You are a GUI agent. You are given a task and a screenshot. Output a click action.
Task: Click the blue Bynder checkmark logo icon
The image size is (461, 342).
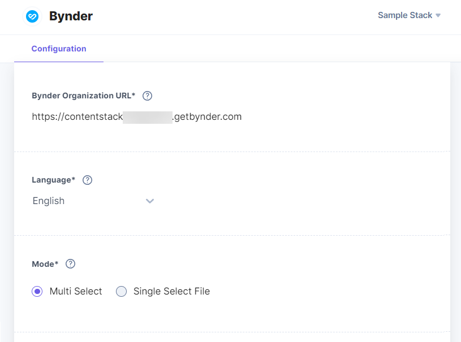[x=32, y=16]
